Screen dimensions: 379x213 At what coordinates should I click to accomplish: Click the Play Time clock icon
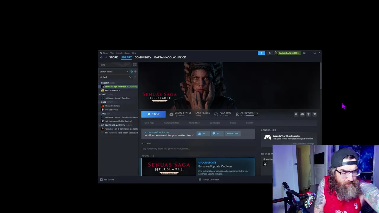(216, 114)
